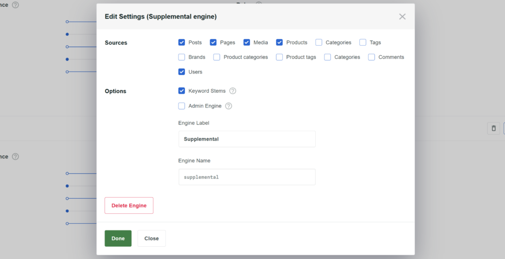
Task: Click the Delete Engine button
Action: (129, 206)
